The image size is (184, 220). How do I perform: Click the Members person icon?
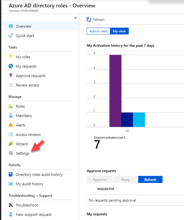point(11,116)
